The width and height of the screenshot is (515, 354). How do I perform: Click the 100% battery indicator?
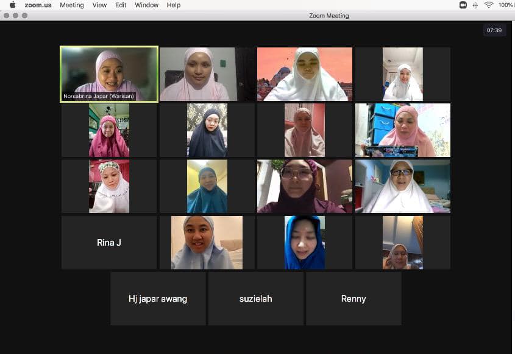(506, 5)
